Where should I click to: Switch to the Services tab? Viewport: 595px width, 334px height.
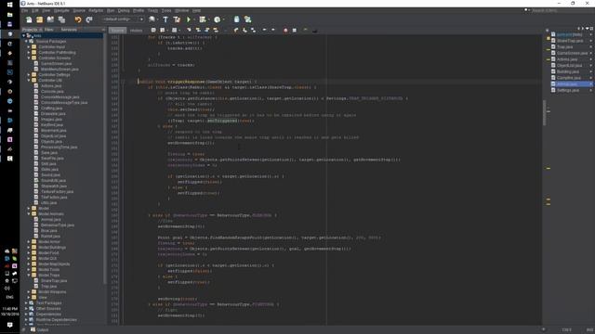pos(69,30)
